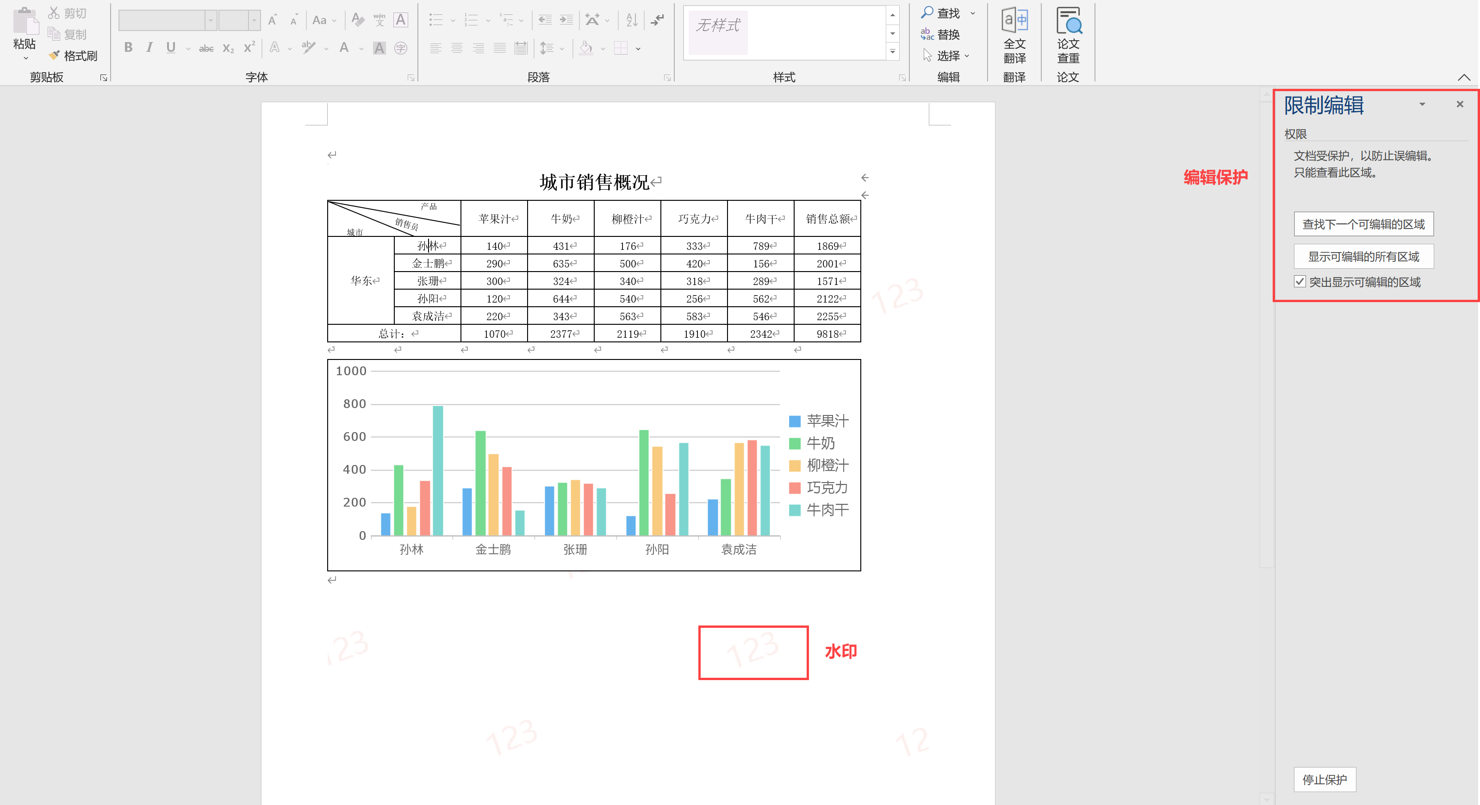1480x805 pixels.
Task: Open restrict editing pane options arrow
Action: (1422, 105)
